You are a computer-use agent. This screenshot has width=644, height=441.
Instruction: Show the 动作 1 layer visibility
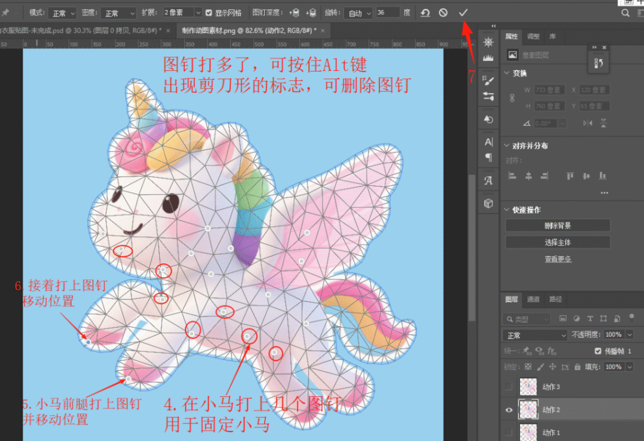coord(508,432)
